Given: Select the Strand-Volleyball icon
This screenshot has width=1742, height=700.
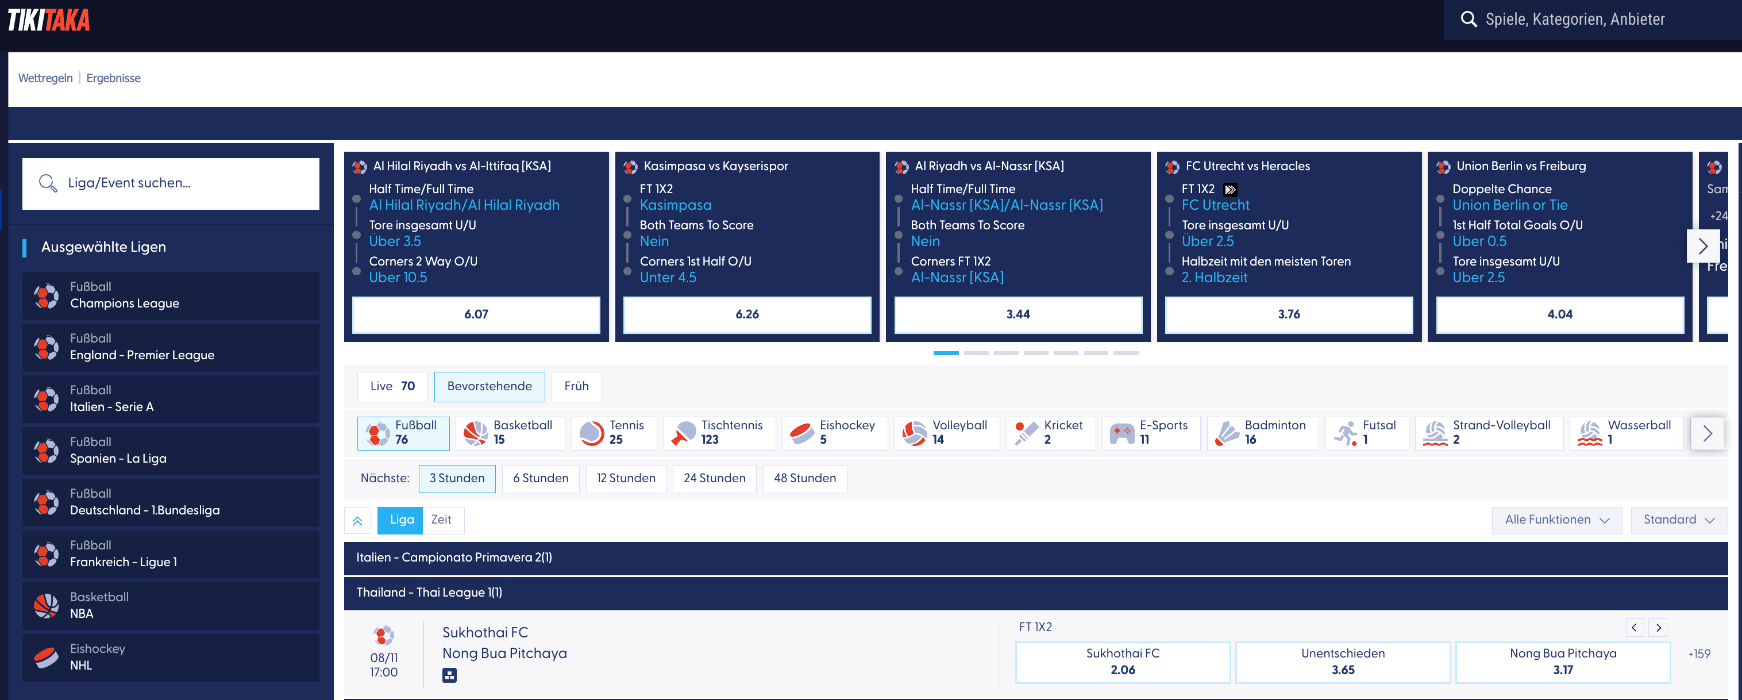Looking at the screenshot, I should click(x=1435, y=433).
